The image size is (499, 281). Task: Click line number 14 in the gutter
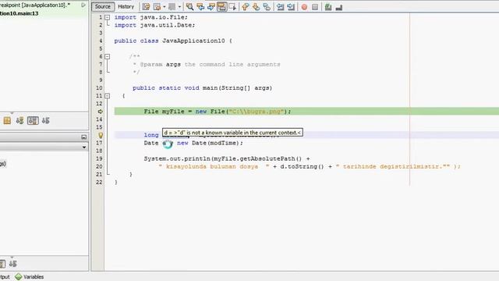(x=99, y=119)
